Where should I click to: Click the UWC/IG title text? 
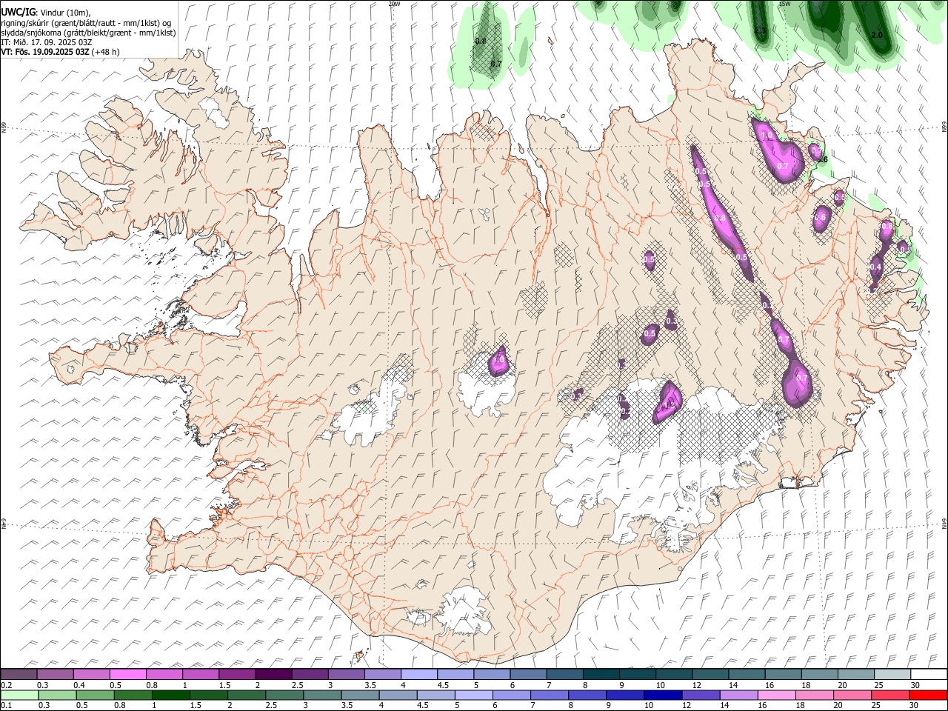(18, 12)
